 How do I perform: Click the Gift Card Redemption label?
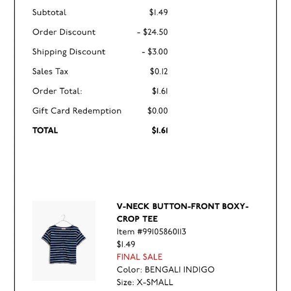click(77, 111)
